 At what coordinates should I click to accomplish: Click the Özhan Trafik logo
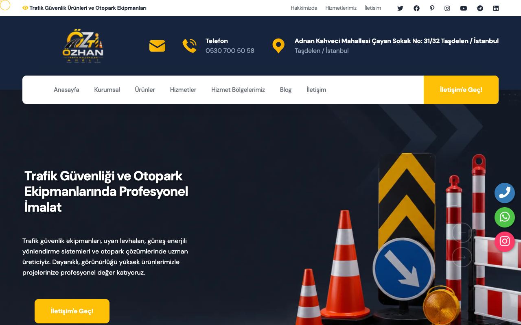pyautogui.click(x=83, y=46)
